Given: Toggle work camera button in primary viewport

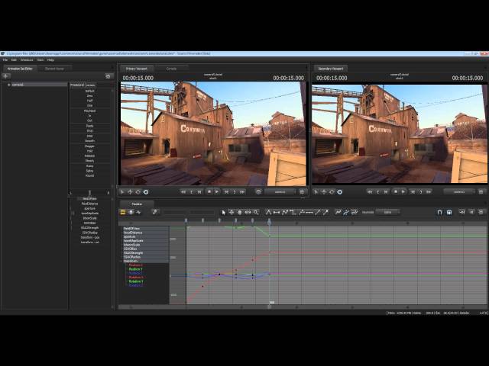Looking at the screenshot, I should point(258,192).
